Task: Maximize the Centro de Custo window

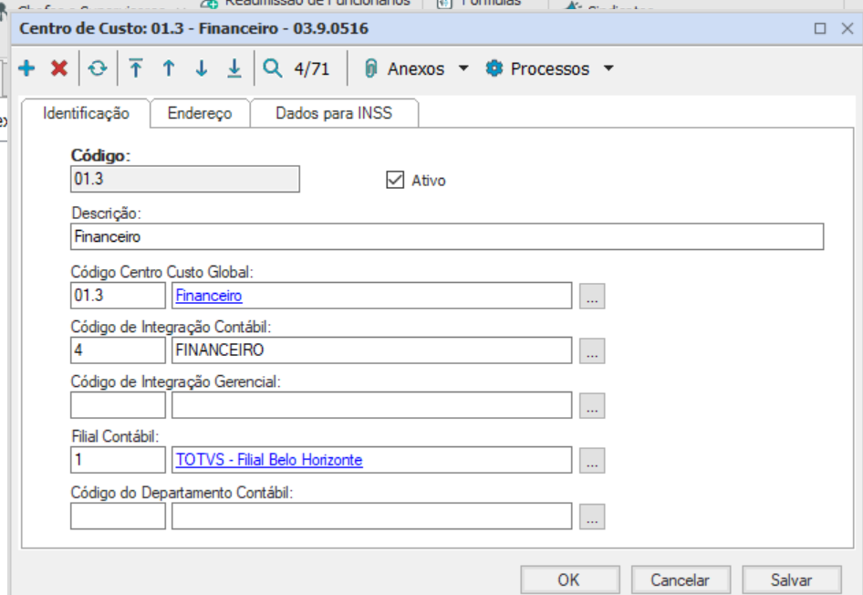Action: point(820,28)
